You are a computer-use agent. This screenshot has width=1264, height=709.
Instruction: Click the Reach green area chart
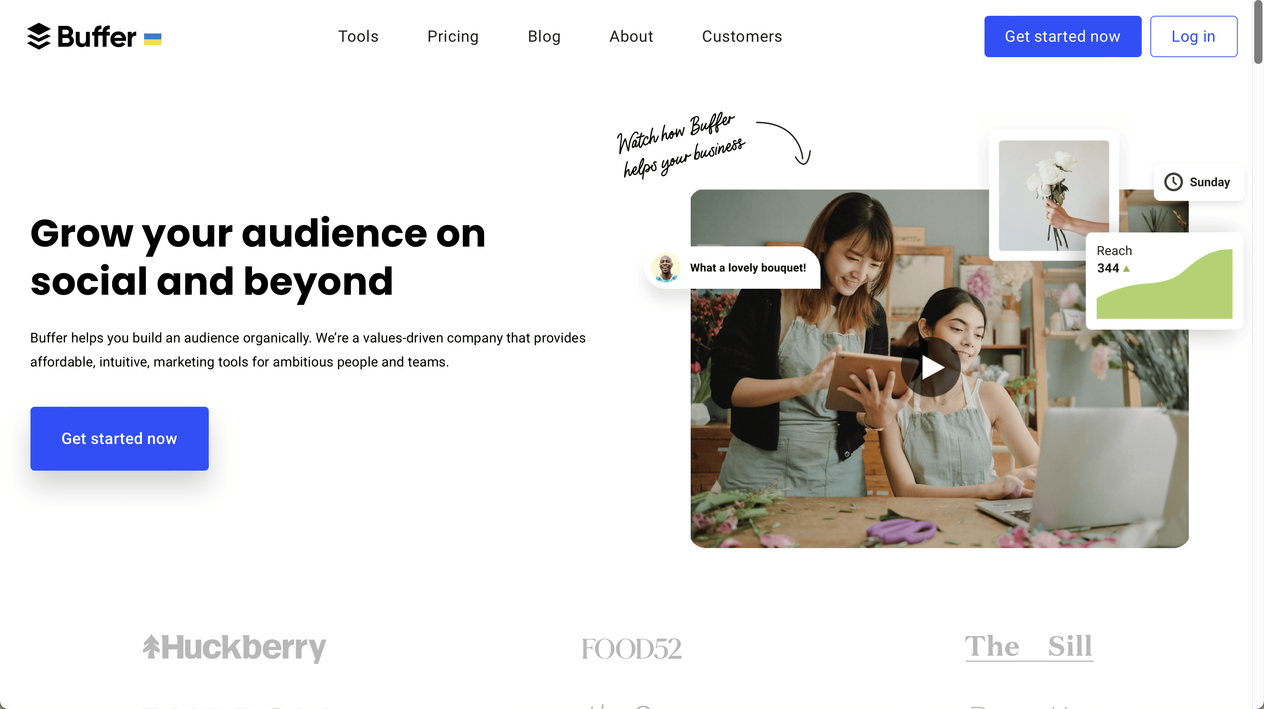coord(1164,284)
